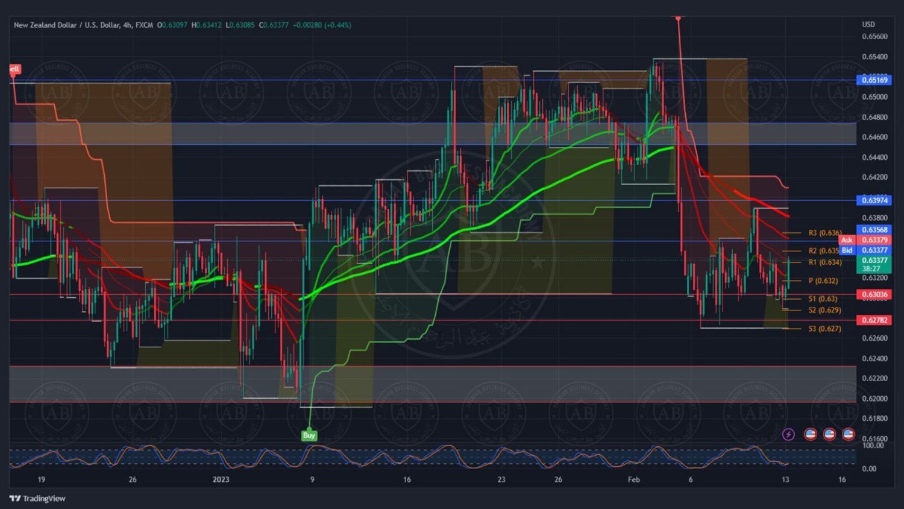Image resolution: width=904 pixels, height=509 pixels.
Task: Select the S2 (0.629) pivot label
Action: [825, 311]
